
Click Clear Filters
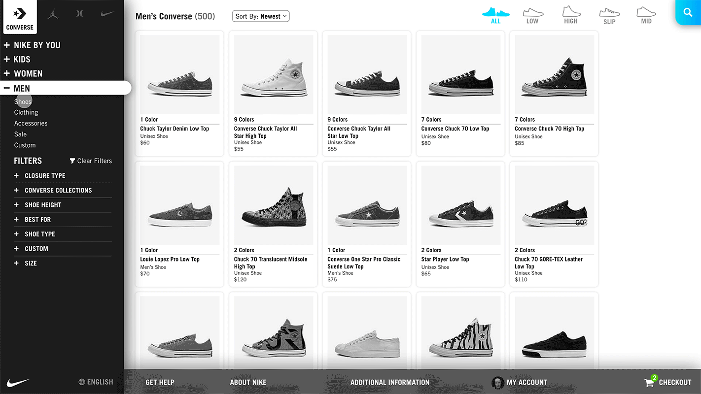[x=90, y=161]
